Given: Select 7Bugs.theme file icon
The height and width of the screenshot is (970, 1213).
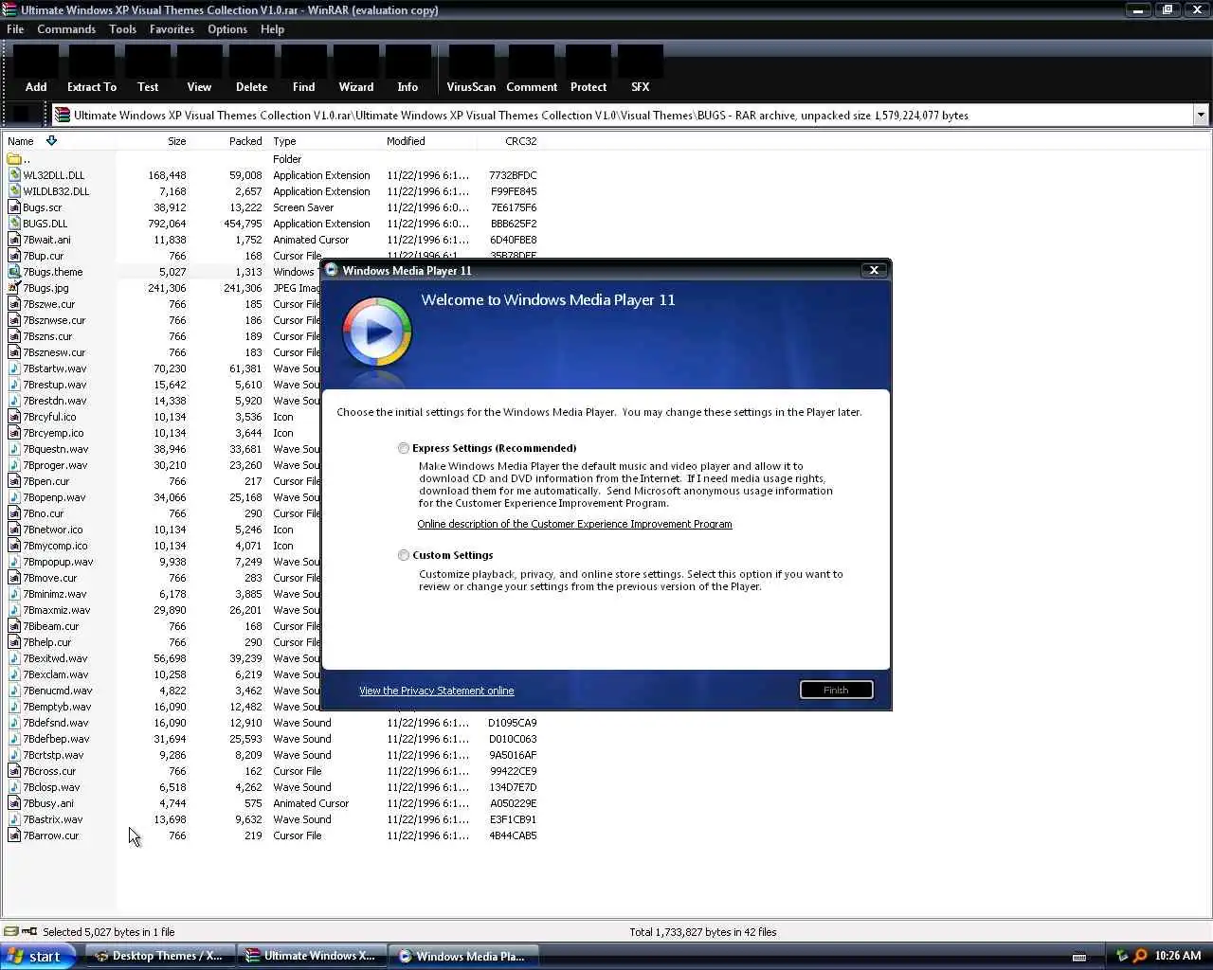Looking at the screenshot, I should coord(14,272).
